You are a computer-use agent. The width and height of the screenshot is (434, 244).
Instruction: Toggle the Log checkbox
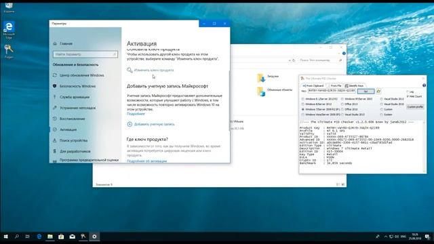coord(410,91)
